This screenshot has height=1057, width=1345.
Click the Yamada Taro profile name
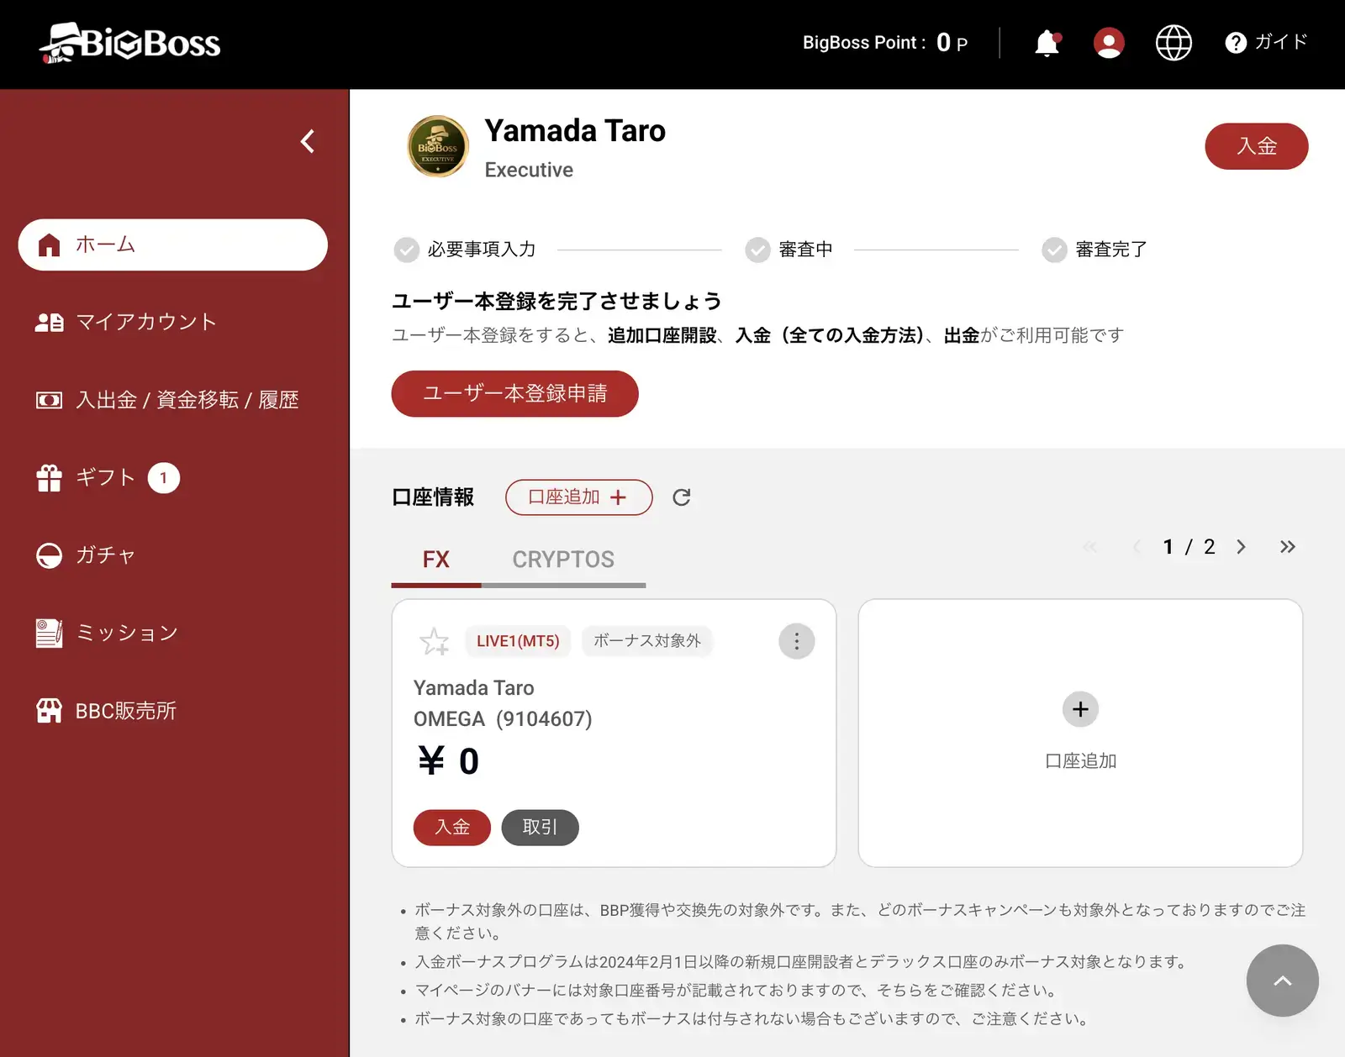tap(575, 131)
